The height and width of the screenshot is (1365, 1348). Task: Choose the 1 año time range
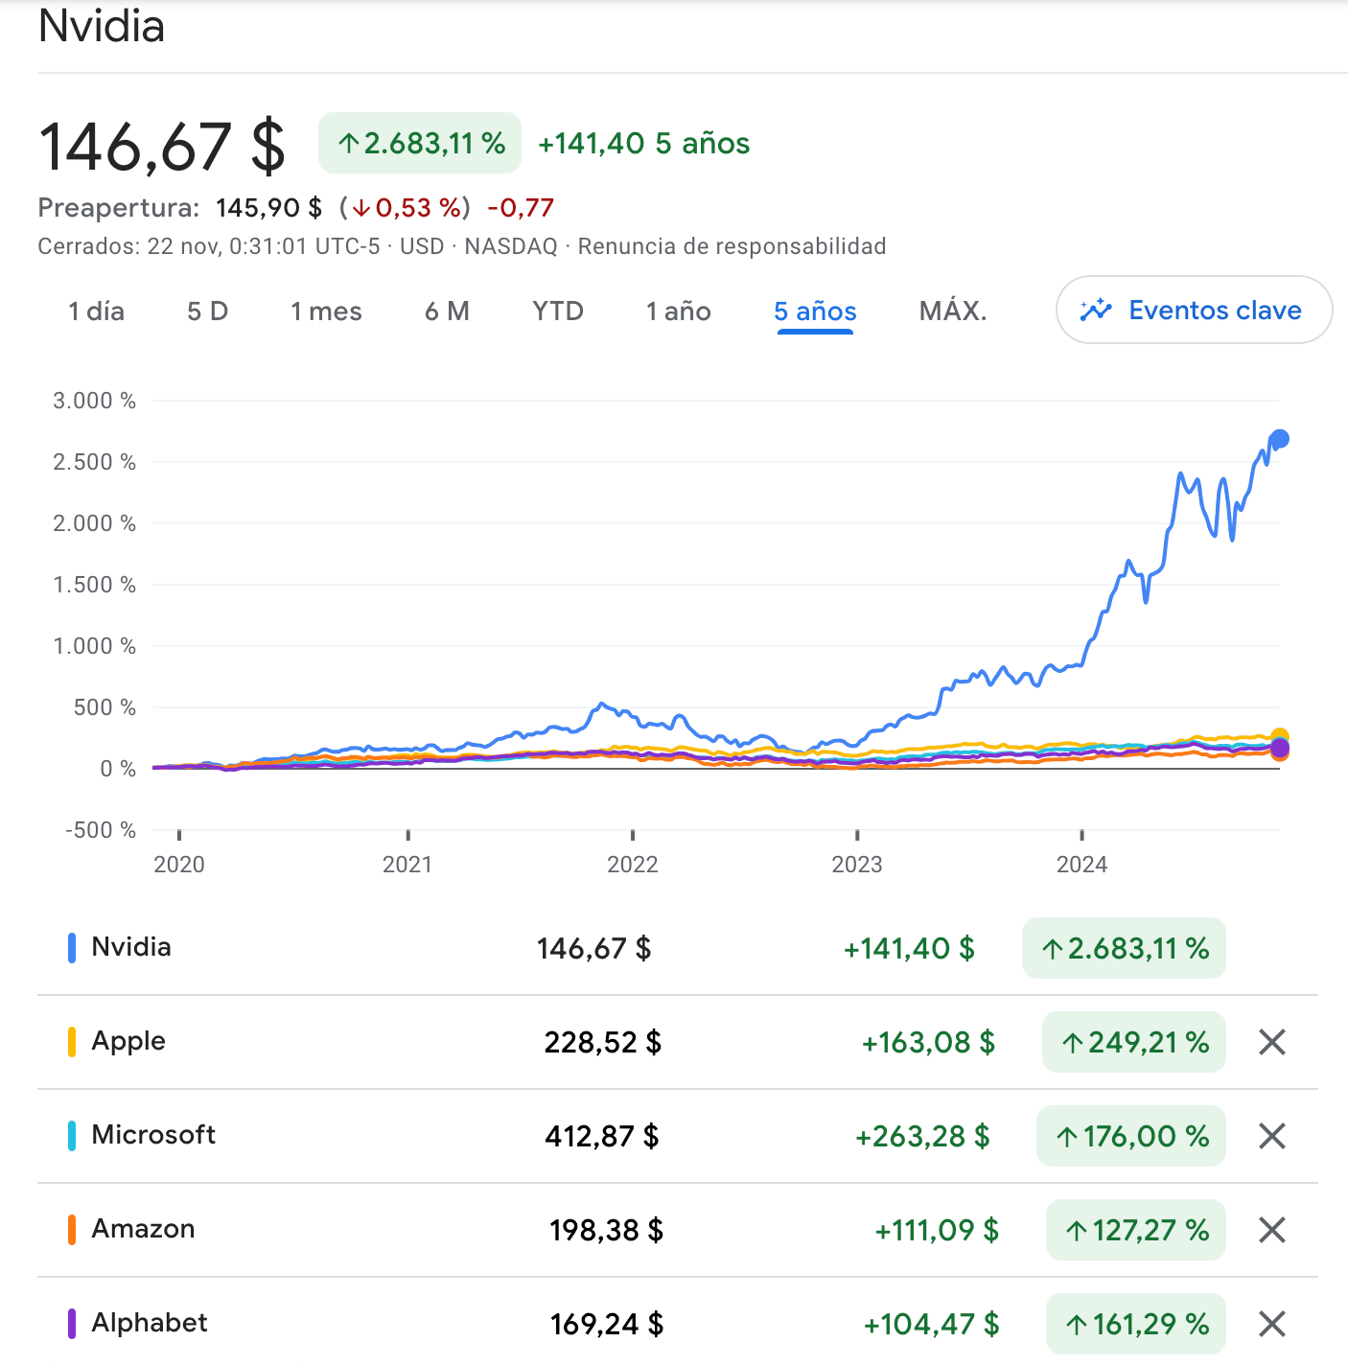point(679,312)
